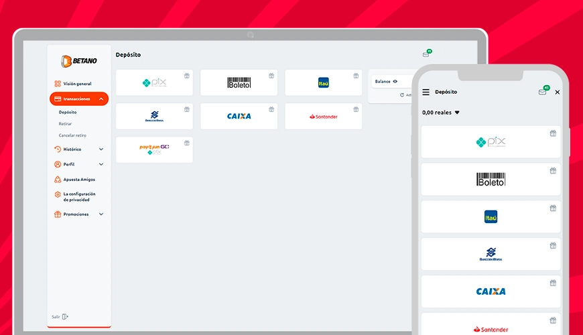
Task: Click gift icon on laptop Banco do Brasil card
Action: point(187,109)
